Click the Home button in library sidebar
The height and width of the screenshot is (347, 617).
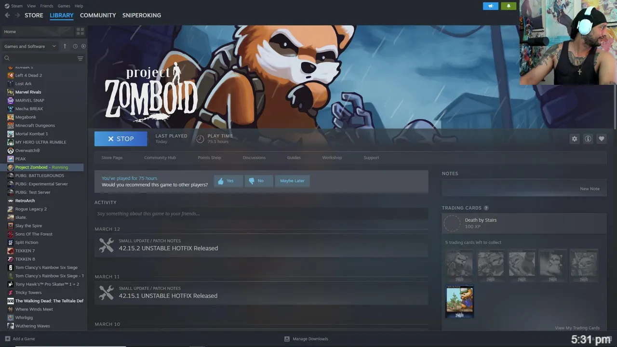click(x=37, y=31)
